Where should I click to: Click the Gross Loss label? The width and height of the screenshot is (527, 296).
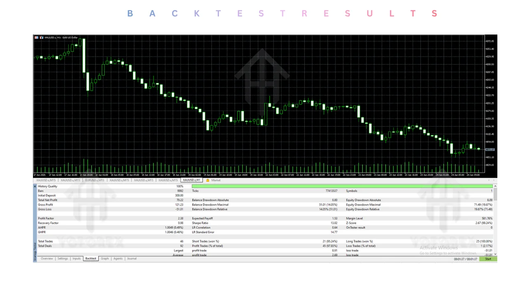pyautogui.click(x=44, y=209)
